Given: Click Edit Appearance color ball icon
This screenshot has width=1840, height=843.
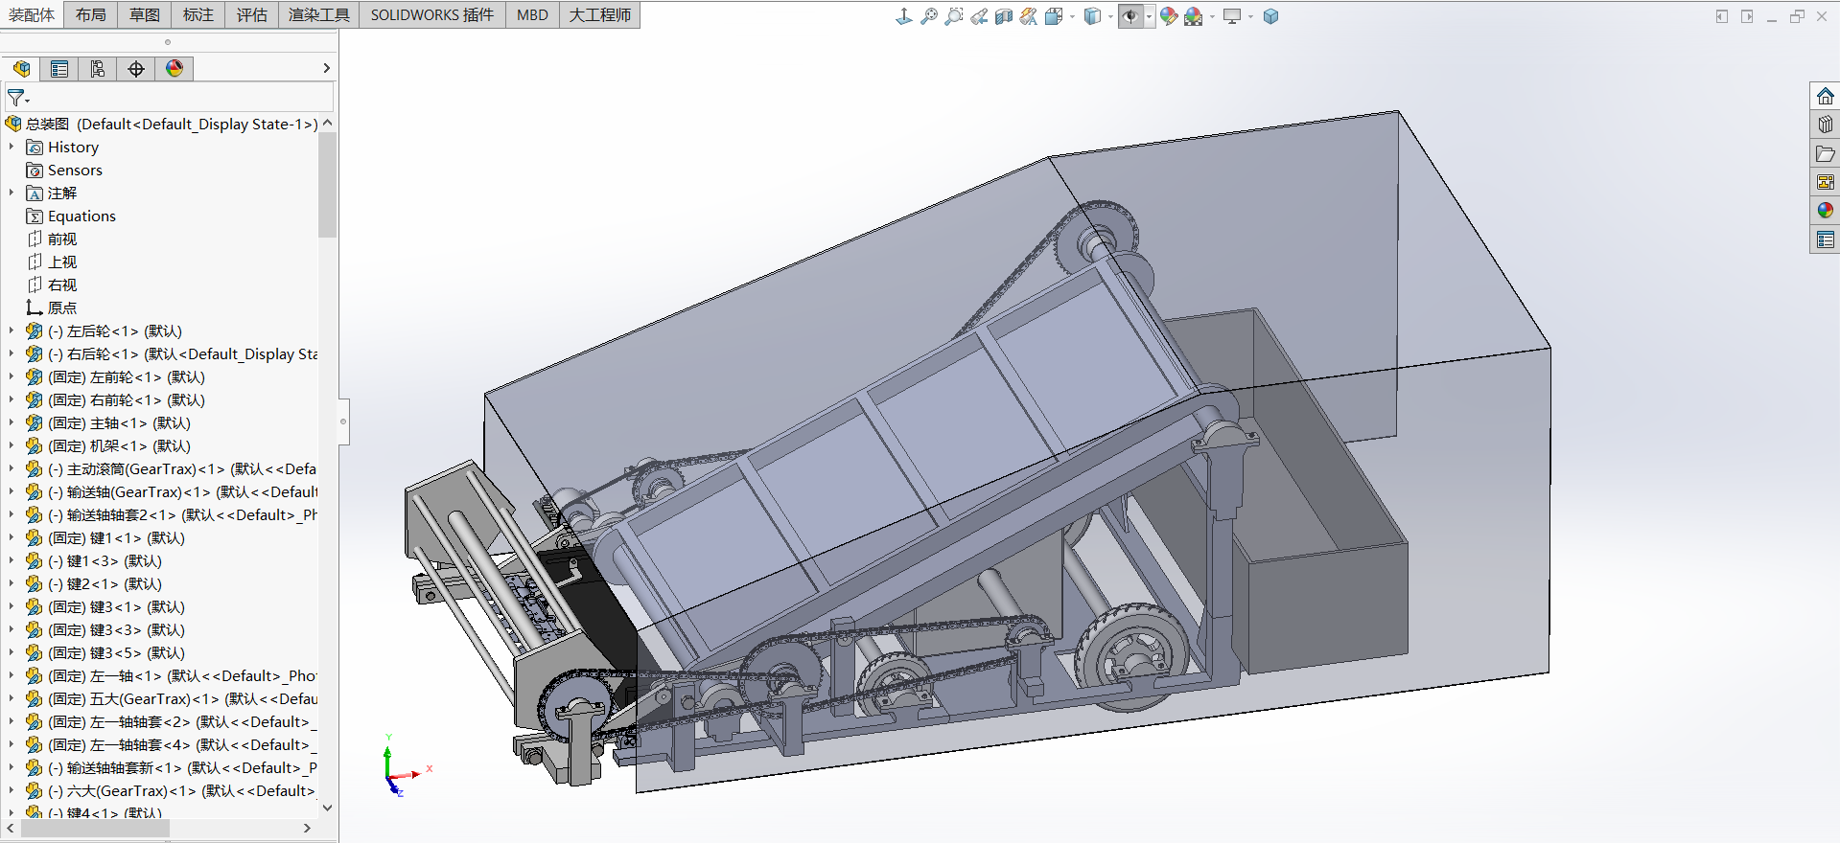Looking at the screenshot, I should coord(1169,16).
